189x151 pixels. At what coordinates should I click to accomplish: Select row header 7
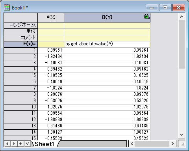point(21,88)
